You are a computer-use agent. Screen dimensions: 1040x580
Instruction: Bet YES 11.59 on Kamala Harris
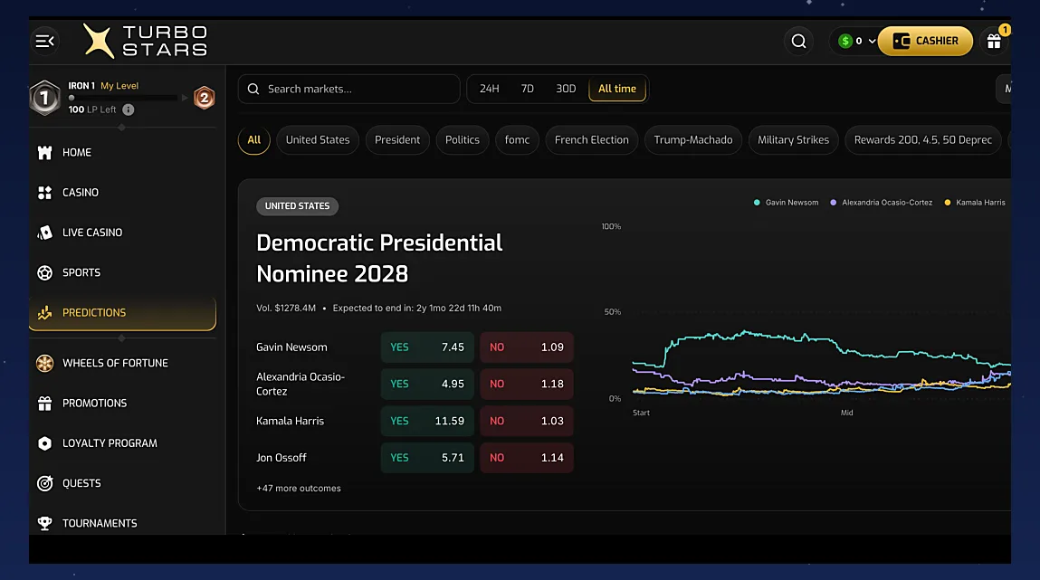(x=427, y=421)
